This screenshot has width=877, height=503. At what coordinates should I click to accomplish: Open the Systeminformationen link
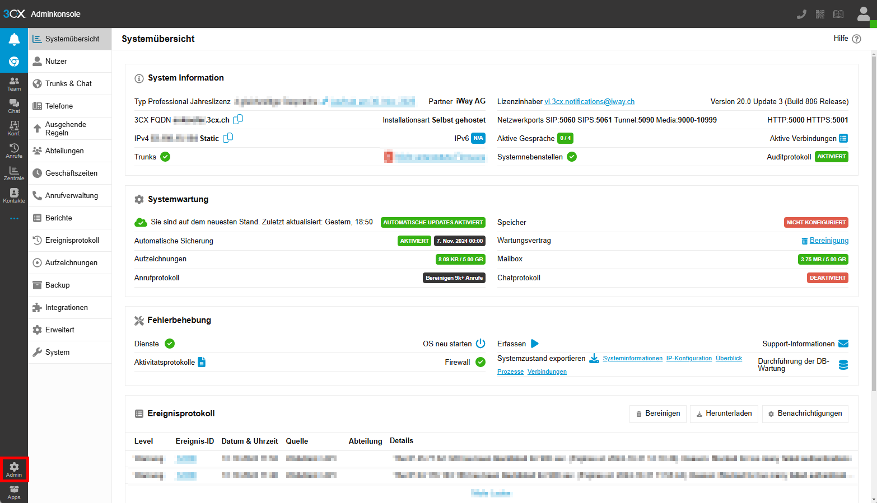pos(632,358)
